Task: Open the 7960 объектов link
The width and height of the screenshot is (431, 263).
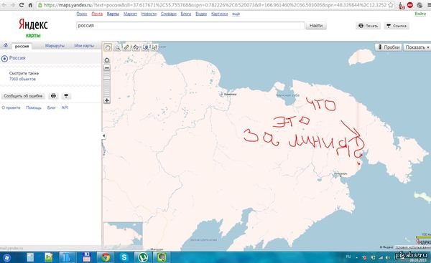Action: [22, 79]
